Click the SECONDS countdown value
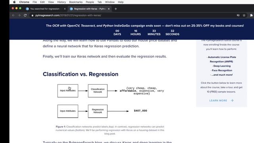This screenshot has width=254, height=143. (172, 31)
